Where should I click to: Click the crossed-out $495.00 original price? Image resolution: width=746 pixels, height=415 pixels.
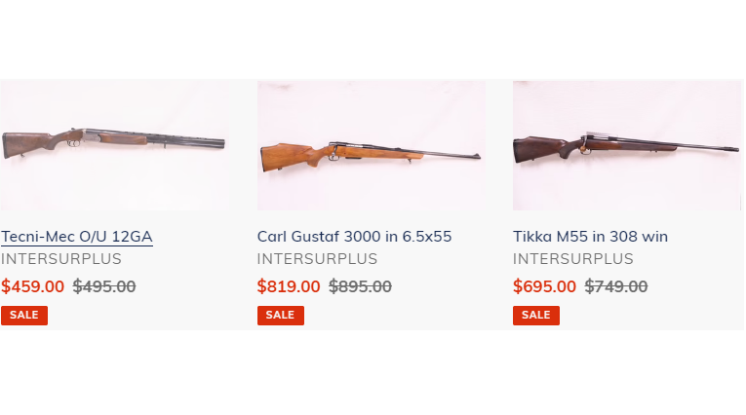(104, 286)
